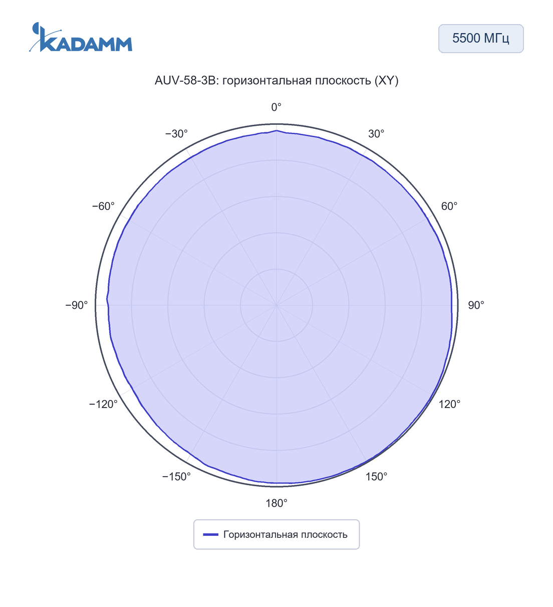
Task: Click the 0° angle label
Action: point(276,107)
